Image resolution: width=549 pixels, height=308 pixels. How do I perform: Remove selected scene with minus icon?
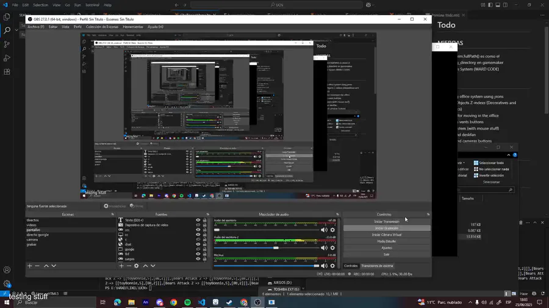[x=37, y=266]
